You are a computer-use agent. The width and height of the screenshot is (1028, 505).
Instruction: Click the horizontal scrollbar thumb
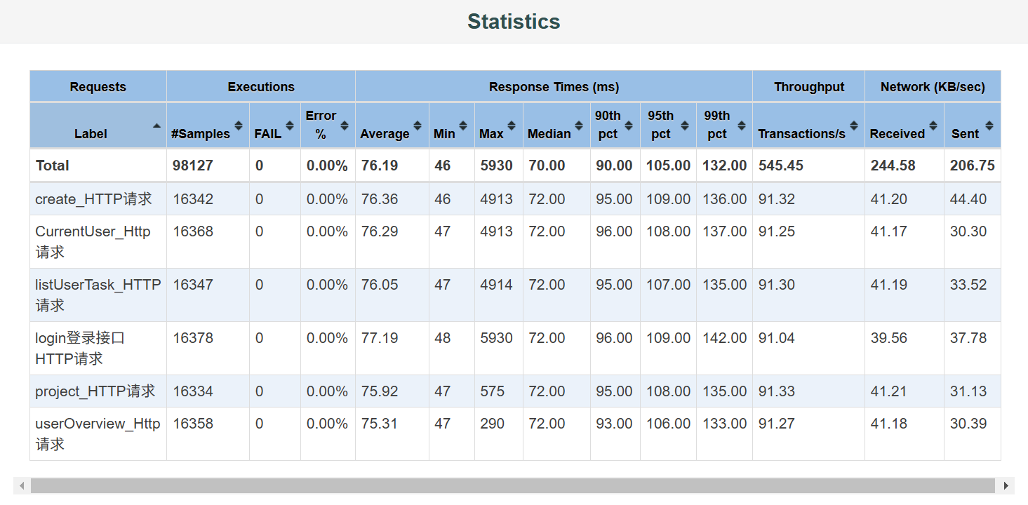(513, 485)
